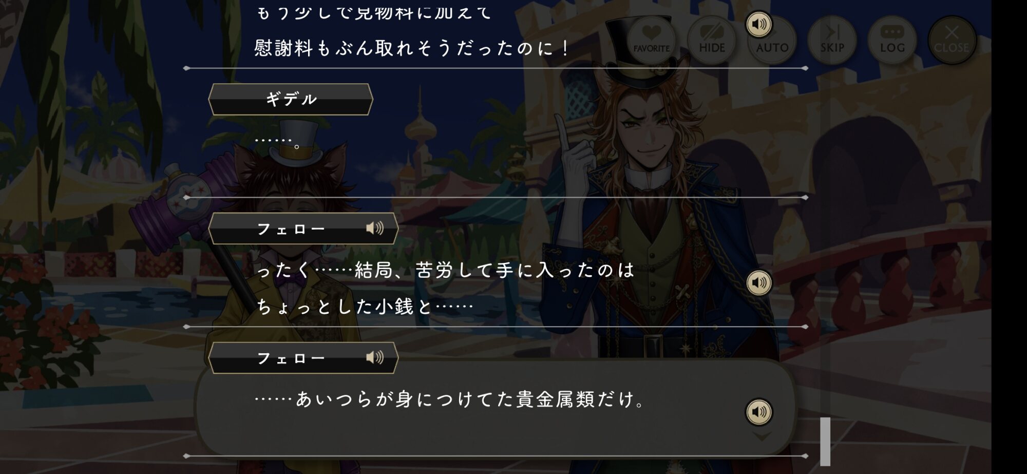Select the 'ちょっとした小銭と……' line

pos(365,307)
